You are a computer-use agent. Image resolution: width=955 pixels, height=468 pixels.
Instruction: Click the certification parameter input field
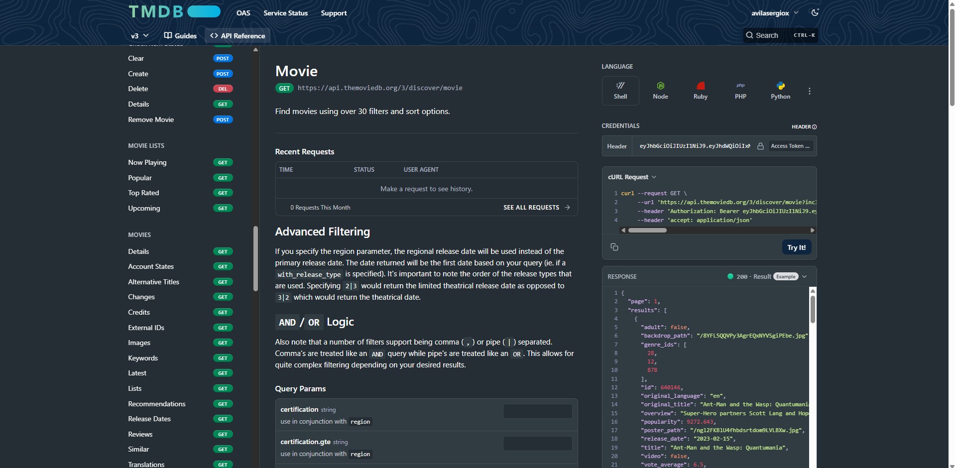[538, 411]
